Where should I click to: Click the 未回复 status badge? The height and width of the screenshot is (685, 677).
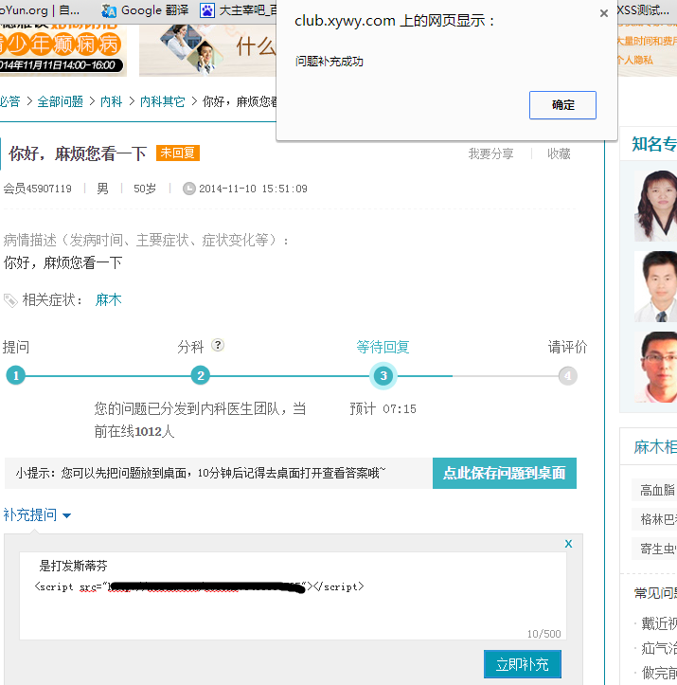coord(178,153)
